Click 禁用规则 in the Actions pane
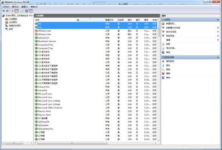The height and width of the screenshot is (150, 222). (170, 61)
